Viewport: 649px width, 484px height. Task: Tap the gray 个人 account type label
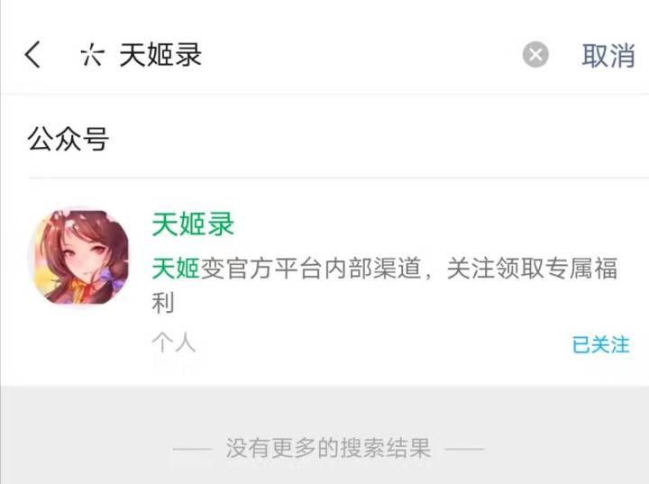[173, 342]
